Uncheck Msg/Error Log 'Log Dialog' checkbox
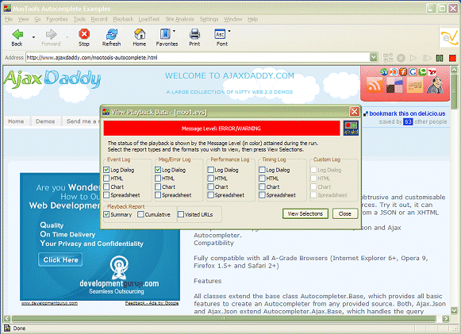Screen dimensions: 461x334 pos(158,170)
